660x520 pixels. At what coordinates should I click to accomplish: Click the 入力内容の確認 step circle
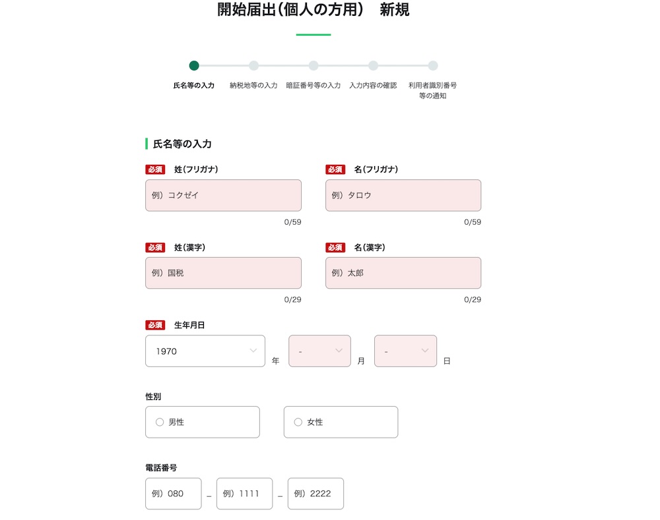coord(373,65)
